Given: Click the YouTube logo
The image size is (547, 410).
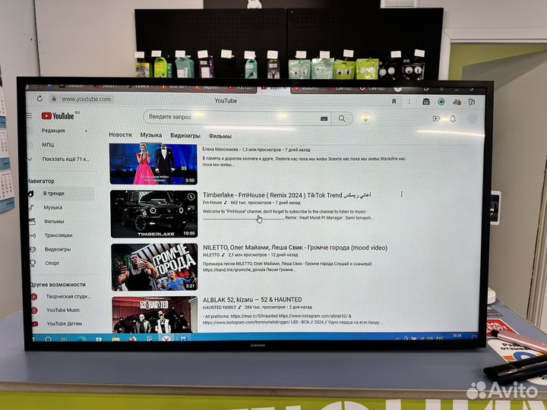Looking at the screenshot, I should pyautogui.click(x=58, y=116).
